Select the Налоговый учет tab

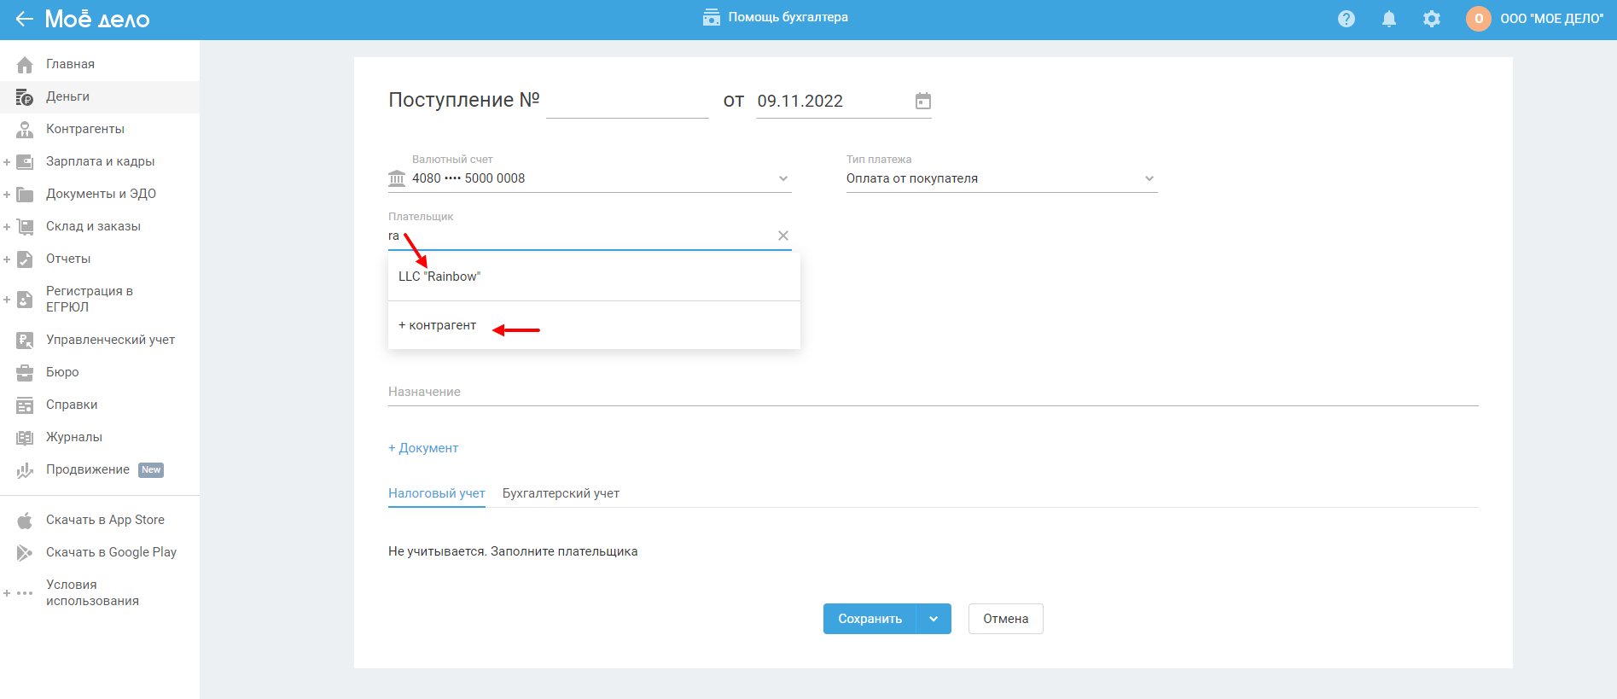pos(436,493)
